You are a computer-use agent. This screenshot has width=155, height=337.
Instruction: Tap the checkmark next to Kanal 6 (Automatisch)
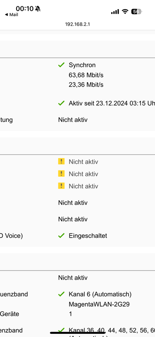click(x=61, y=294)
